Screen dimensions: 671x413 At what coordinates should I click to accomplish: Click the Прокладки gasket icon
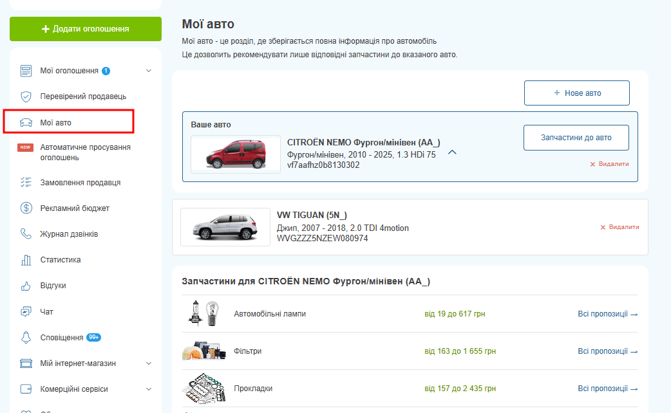pos(204,388)
